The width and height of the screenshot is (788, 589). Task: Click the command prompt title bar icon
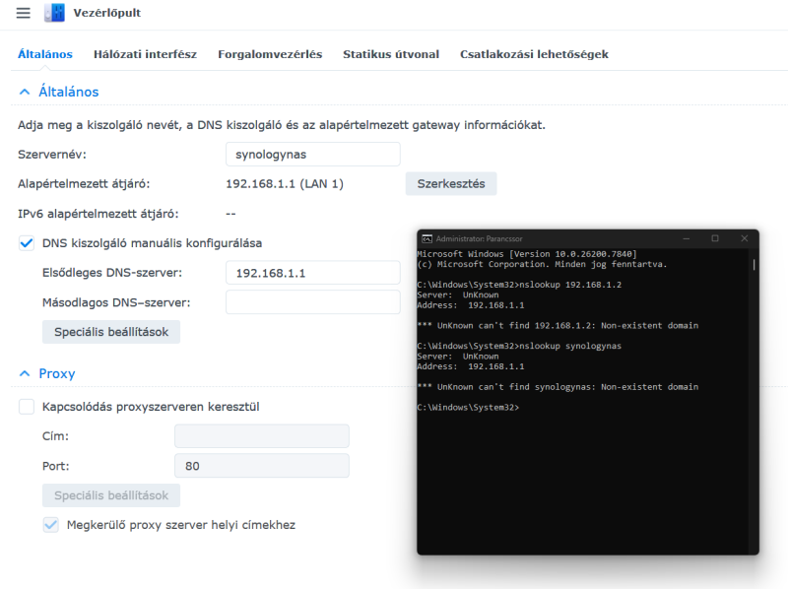pyautogui.click(x=427, y=238)
